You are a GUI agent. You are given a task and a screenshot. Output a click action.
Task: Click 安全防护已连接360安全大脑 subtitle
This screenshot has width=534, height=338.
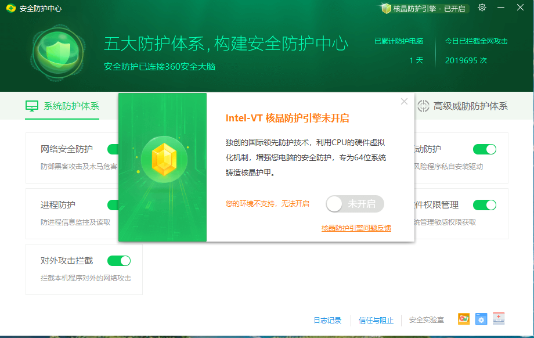(160, 66)
